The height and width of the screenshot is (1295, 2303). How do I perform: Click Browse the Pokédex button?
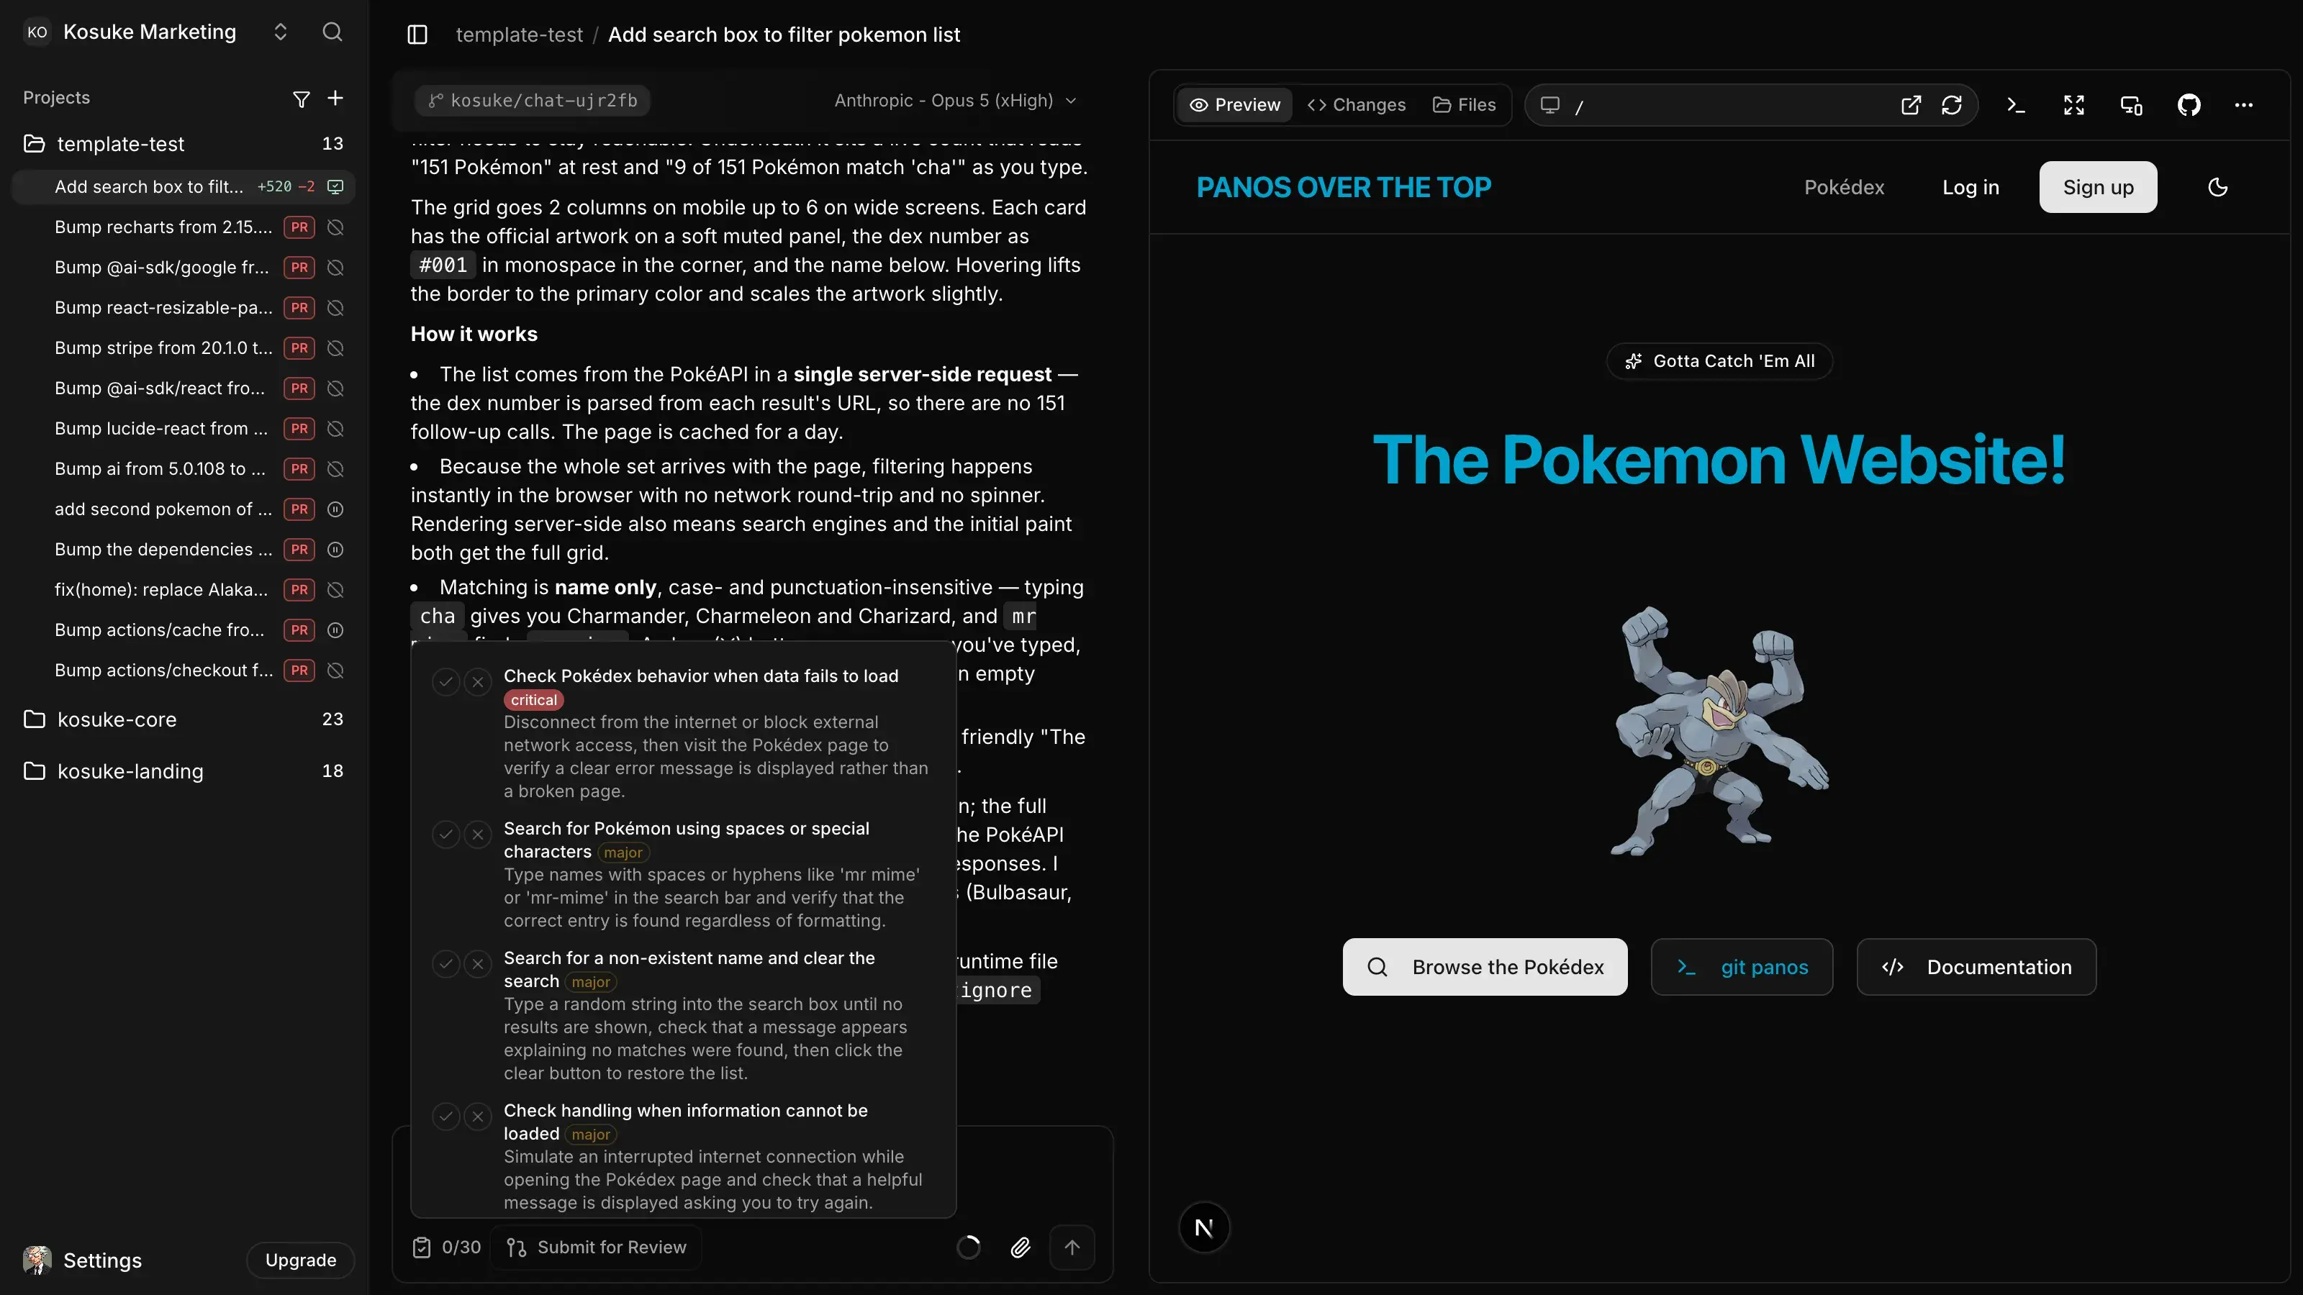[1484, 967]
